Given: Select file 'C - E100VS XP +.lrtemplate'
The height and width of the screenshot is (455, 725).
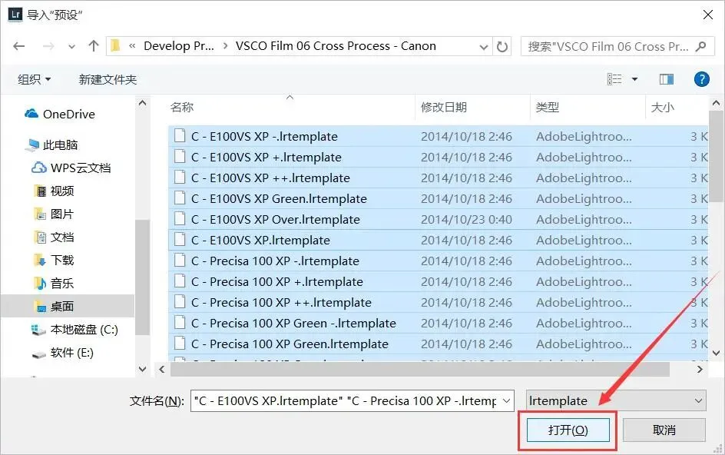Looking at the screenshot, I should tap(439, 157).
